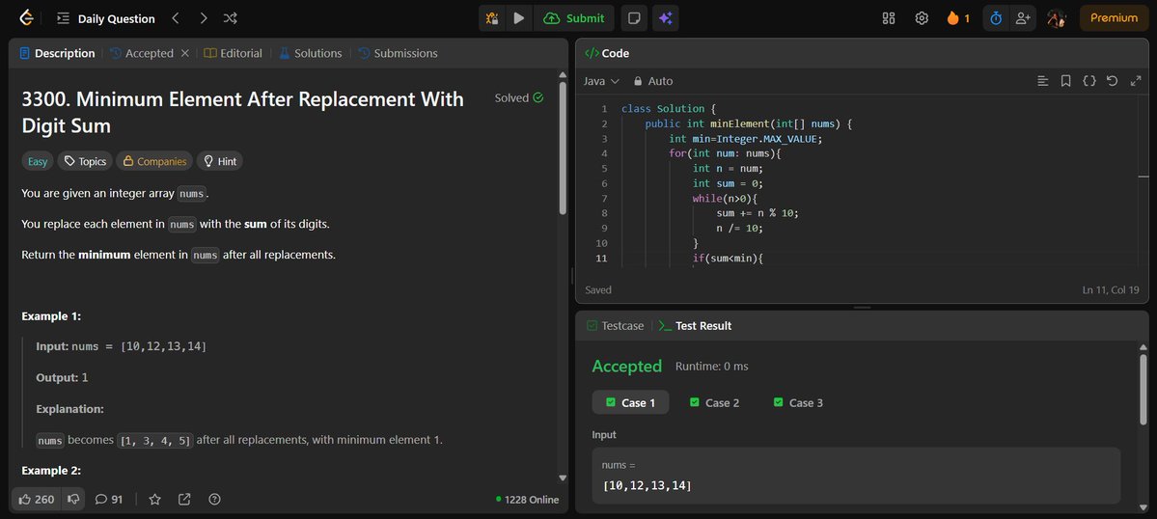
Task: Open the layout manager icon
Action: (889, 18)
